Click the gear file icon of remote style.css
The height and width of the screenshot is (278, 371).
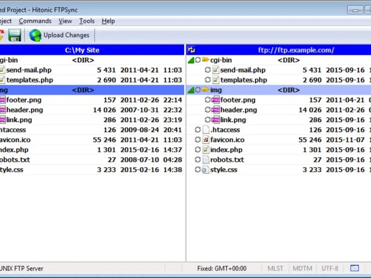[x=205, y=170]
